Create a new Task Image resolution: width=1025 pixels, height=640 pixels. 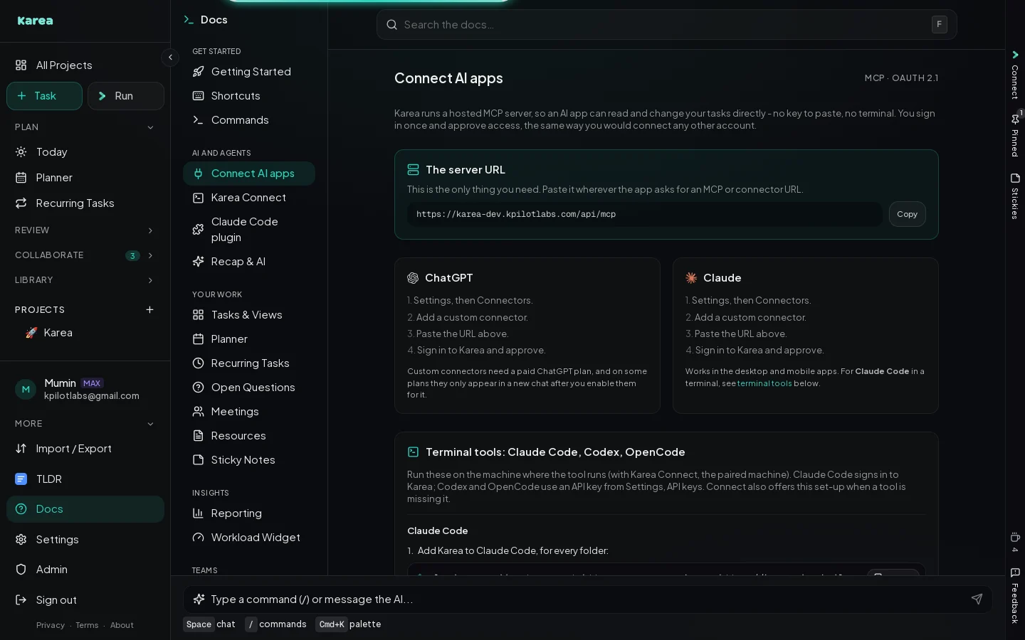(45, 96)
